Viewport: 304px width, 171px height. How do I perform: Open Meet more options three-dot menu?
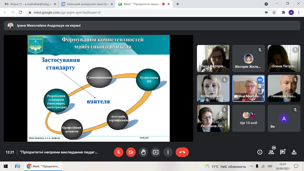pos(168,152)
